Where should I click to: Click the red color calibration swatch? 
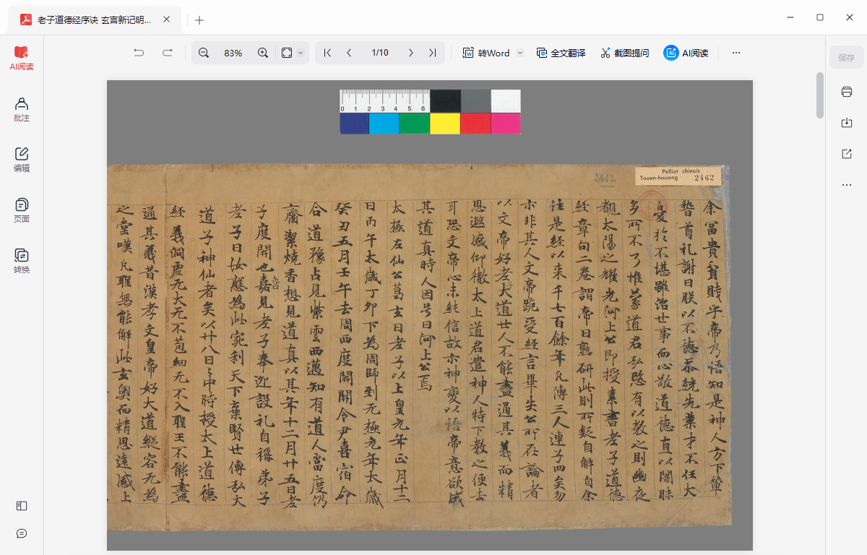coord(475,124)
